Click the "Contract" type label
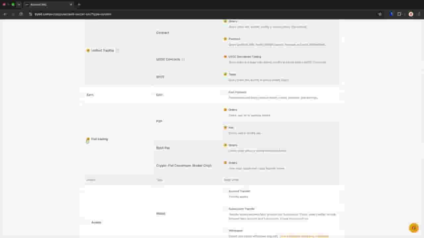The image size is (424, 238). coord(163,33)
